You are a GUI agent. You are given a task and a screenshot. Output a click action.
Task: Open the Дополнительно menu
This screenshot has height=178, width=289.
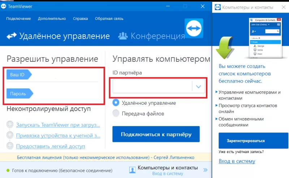pyautogui.click(x=52, y=19)
